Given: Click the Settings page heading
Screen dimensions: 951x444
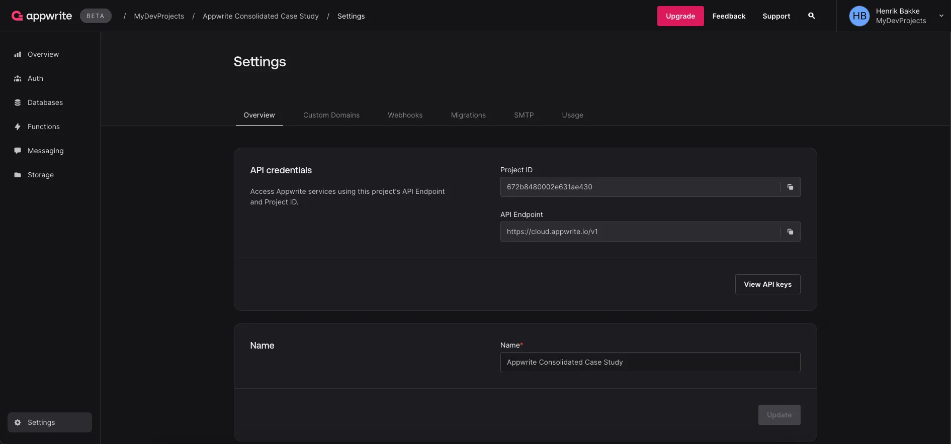Looking at the screenshot, I should click(260, 61).
